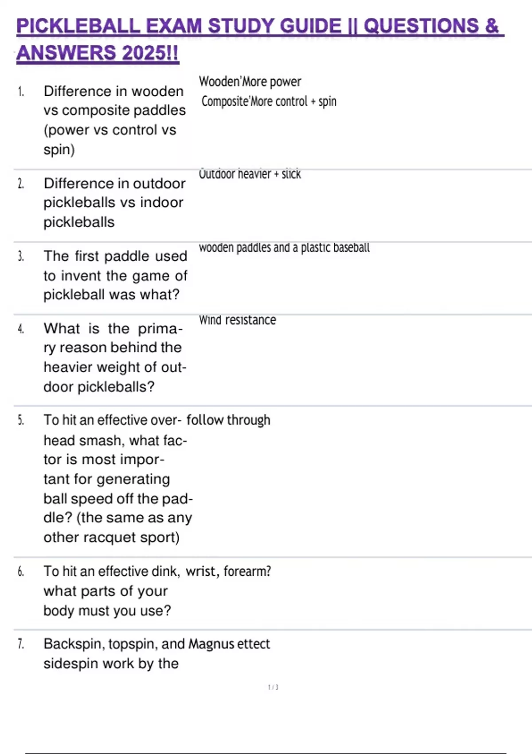This screenshot has width=532, height=754.
Task: Click the answer 'Wooden'More power'
Action: click(x=250, y=82)
